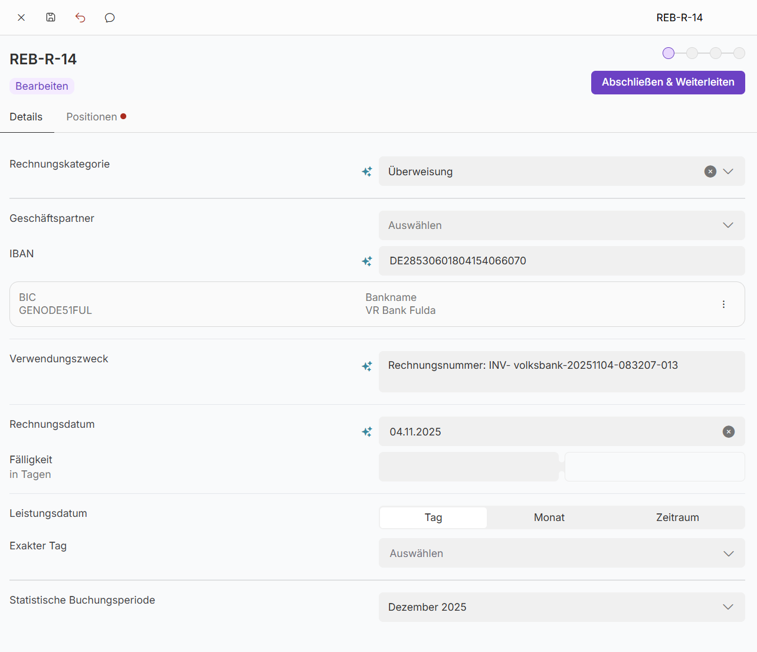Switch Leistungsdatum to Monat

549,517
